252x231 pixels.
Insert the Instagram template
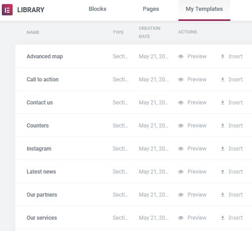(x=232, y=149)
